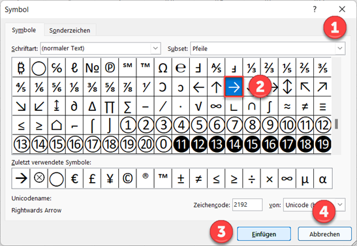The image size is (357, 246).
Task: Select the script small l symbol ℓ
Action: [x=74, y=68]
